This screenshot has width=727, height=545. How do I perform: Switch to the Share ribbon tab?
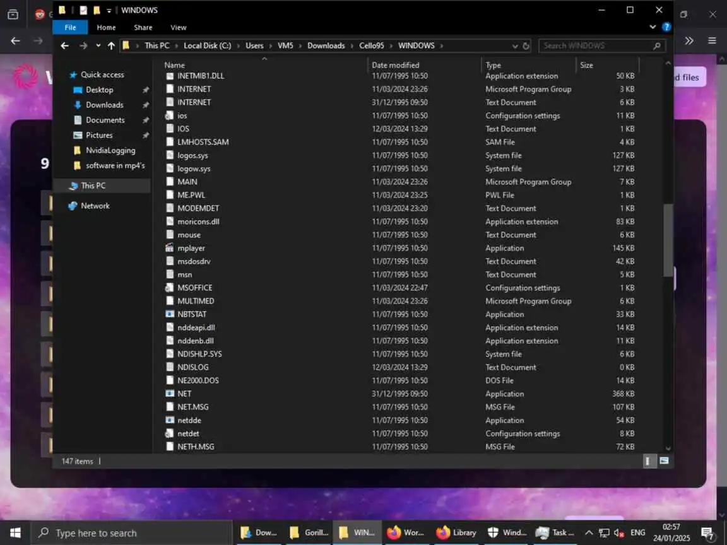click(143, 27)
